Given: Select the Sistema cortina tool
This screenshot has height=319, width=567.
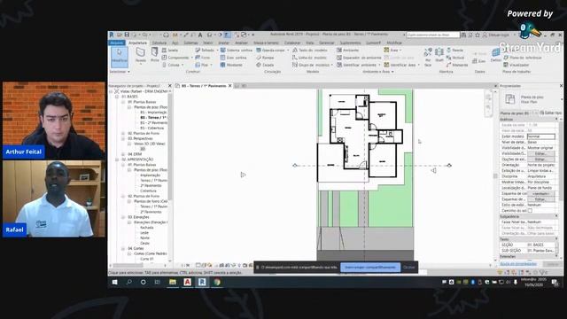Looking at the screenshot, I should pos(237,51).
